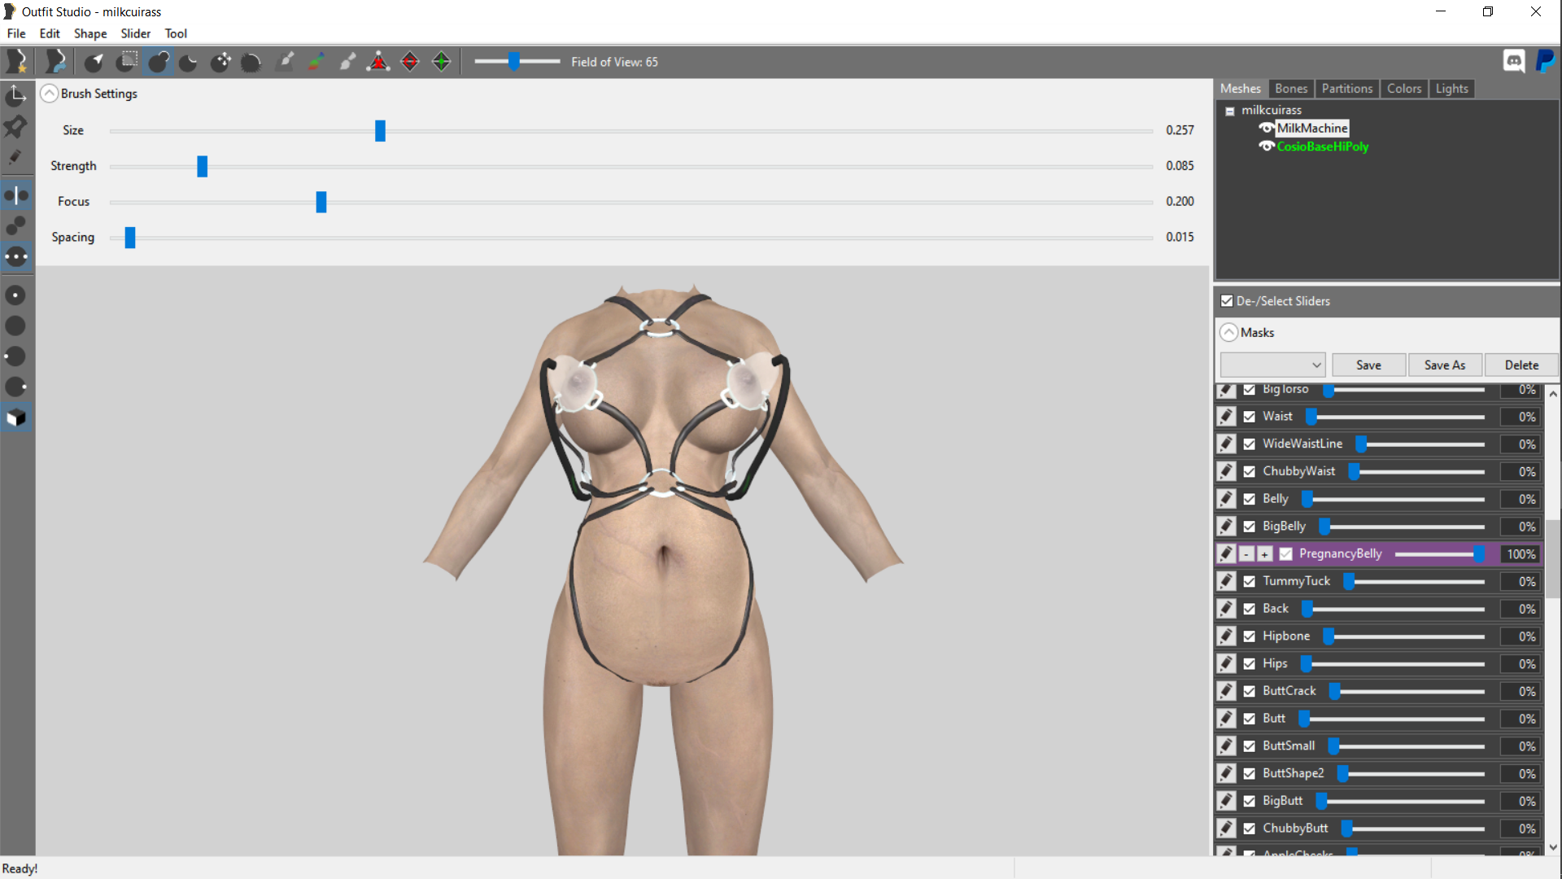1562x879 pixels.
Task: Click the Discord icon
Action: point(1514,61)
